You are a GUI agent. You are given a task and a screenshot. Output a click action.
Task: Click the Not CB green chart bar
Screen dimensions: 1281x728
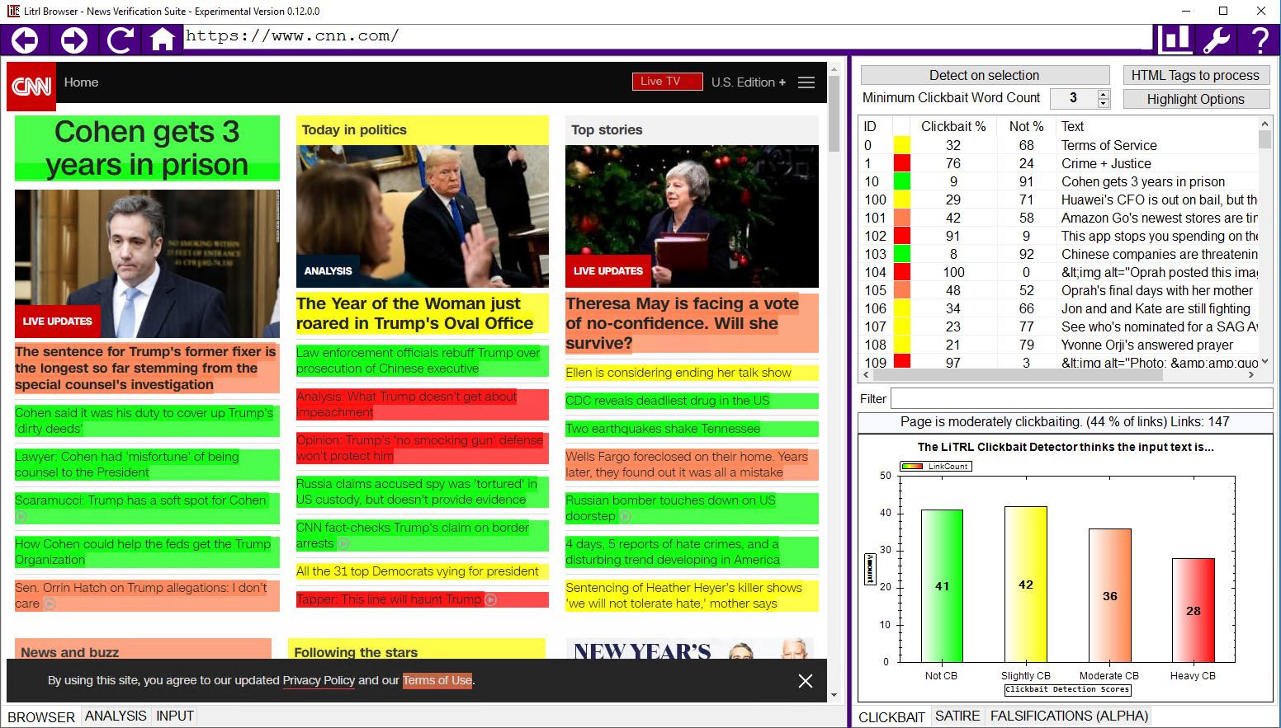click(x=942, y=585)
